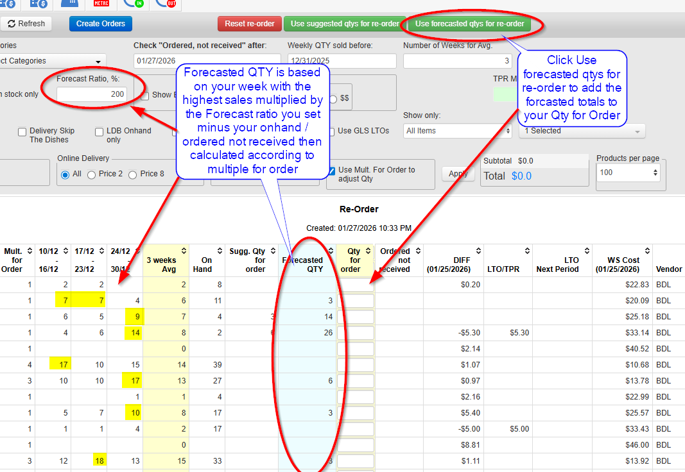Image resolution: width=685 pixels, height=472 pixels.
Task: Select the Price 8 radio option
Action: [x=132, y=174]
